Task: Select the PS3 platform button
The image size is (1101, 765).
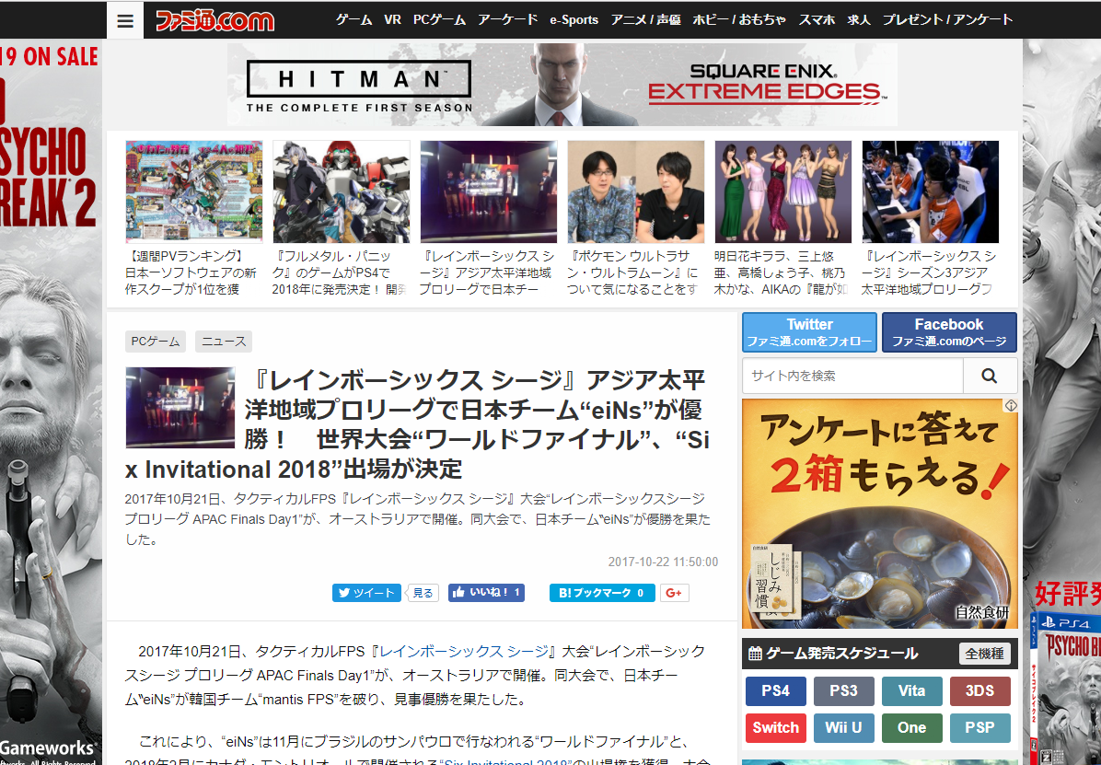Action: 844,691
